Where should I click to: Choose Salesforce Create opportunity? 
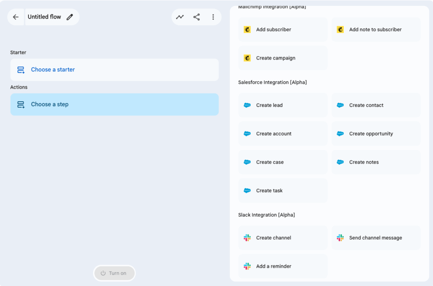click(375, 133)
